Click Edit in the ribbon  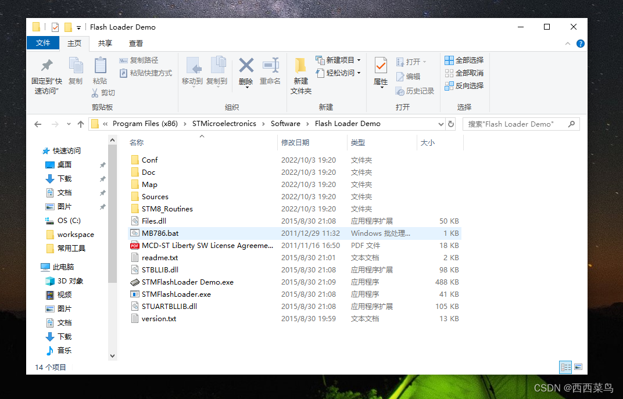(408, 77)
